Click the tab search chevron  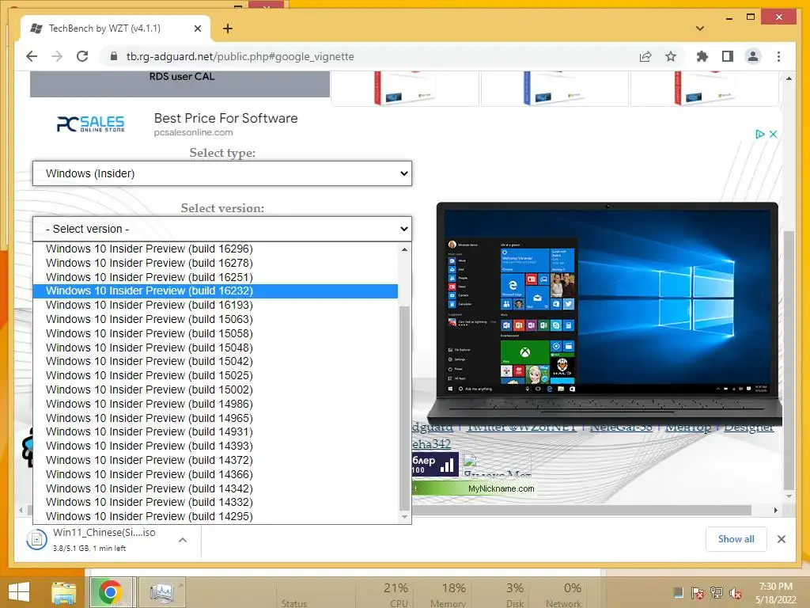[x=700, y=28]
